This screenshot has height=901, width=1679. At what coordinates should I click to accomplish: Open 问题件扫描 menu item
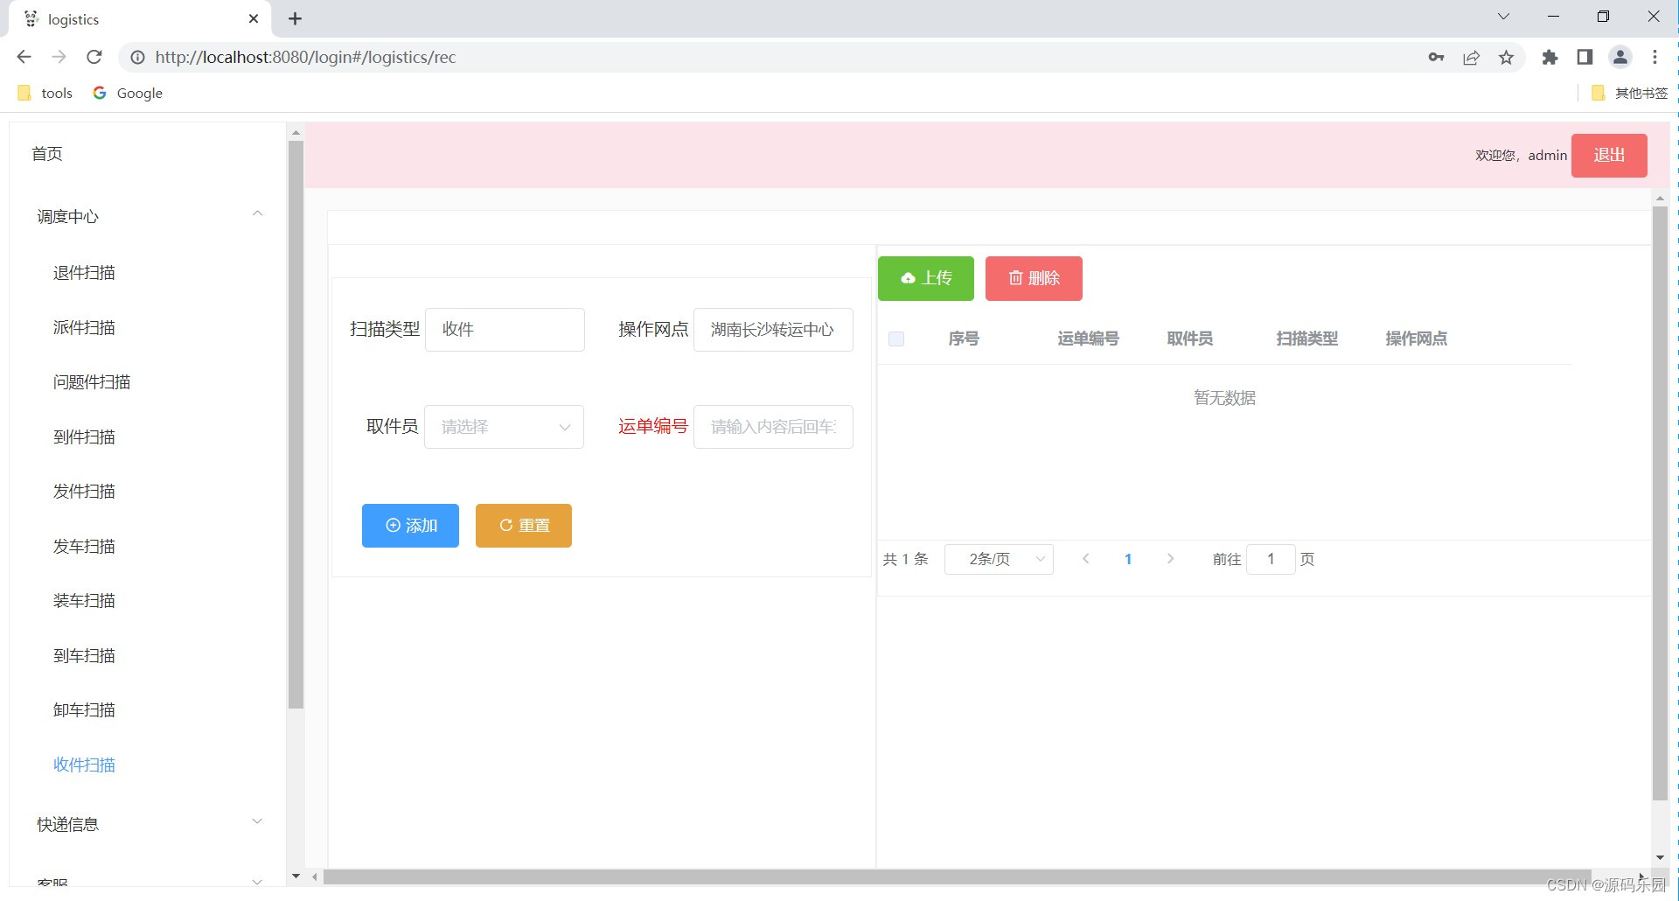pyautogui.click(x=92, y=382)
